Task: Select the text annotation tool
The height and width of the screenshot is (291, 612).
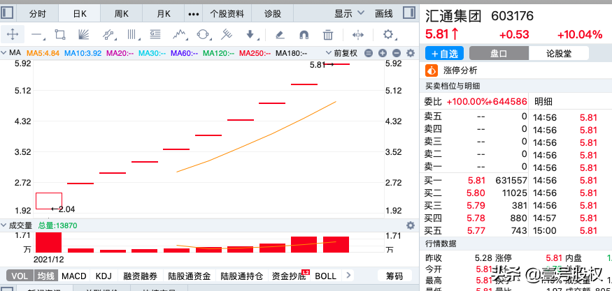Action: 155,35
